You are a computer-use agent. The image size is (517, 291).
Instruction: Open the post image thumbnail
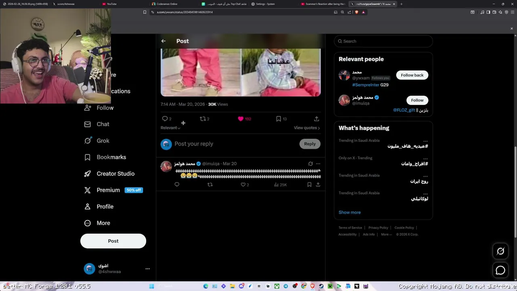pos(241,72)
